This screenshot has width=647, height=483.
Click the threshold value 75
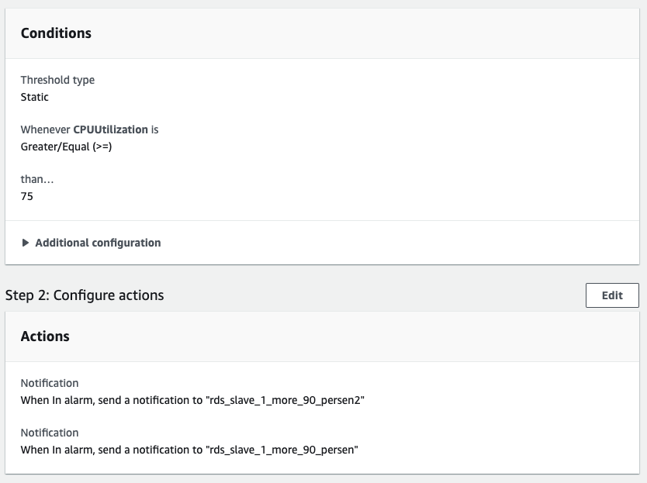pos(27,196)
